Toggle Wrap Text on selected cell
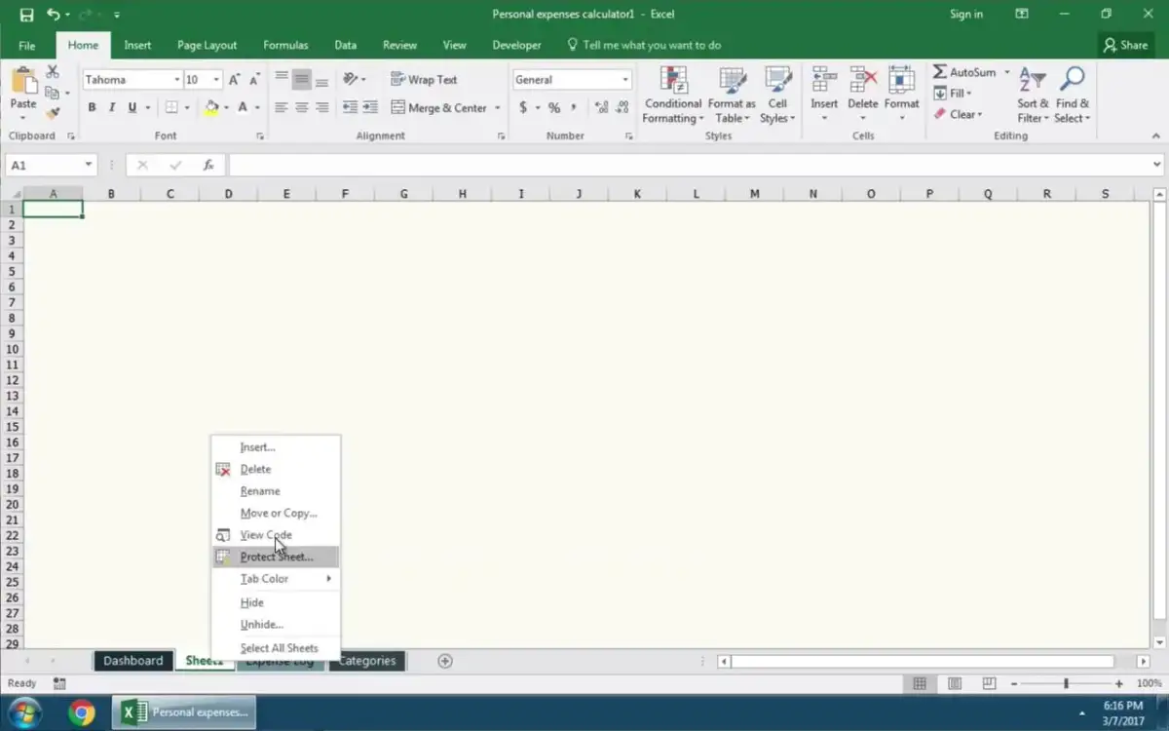 (424, 80)
